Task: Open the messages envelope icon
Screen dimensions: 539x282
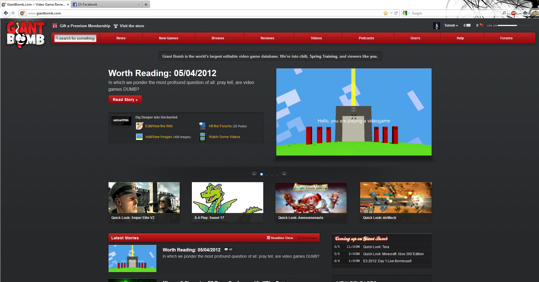Action: click(x=468, y=25)
